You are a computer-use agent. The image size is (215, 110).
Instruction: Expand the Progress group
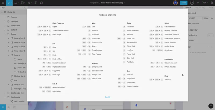5,17
